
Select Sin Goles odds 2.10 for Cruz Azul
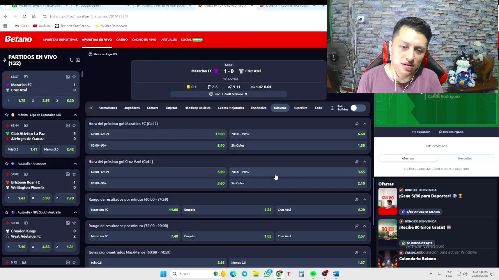298,183
